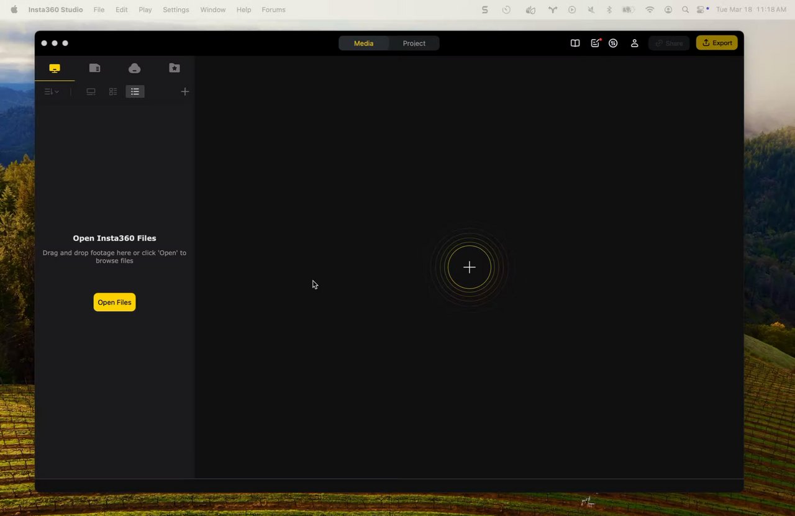Open the sort order dropdown
795x516 pixels.
coord(52,92)
